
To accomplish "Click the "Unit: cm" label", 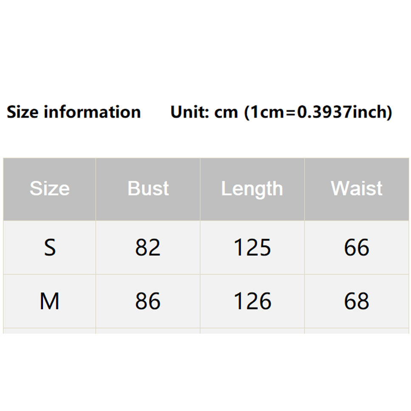I will coord(204,112).
